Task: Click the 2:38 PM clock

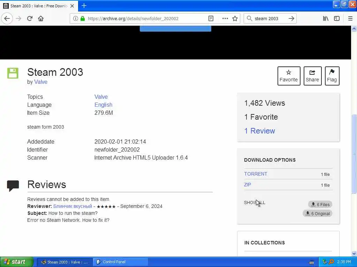Action: point(344,262)
